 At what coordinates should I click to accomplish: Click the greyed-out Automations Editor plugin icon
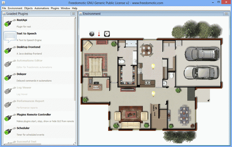click(10, 64)
